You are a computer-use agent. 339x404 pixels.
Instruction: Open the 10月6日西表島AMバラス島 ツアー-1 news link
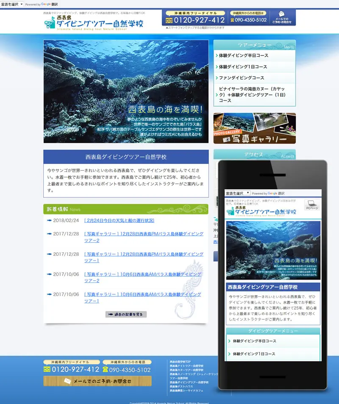pyautogui.click(x=142, y=297)
